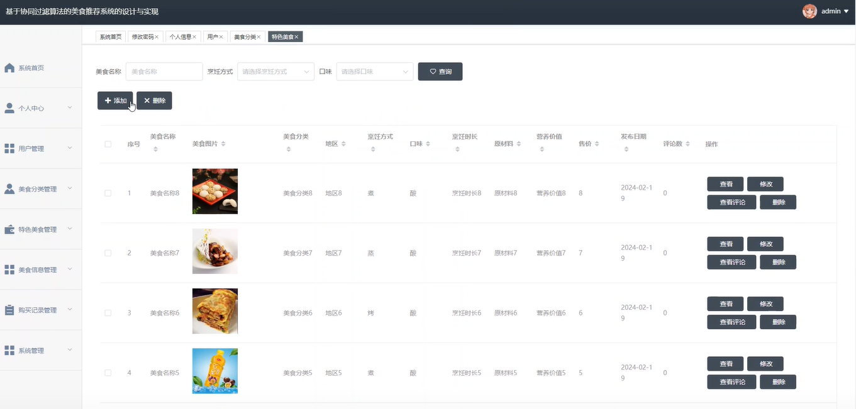The image size is (856, 409).
Task: Open the pancake image of 美食名称6
Action: point(215,311)
